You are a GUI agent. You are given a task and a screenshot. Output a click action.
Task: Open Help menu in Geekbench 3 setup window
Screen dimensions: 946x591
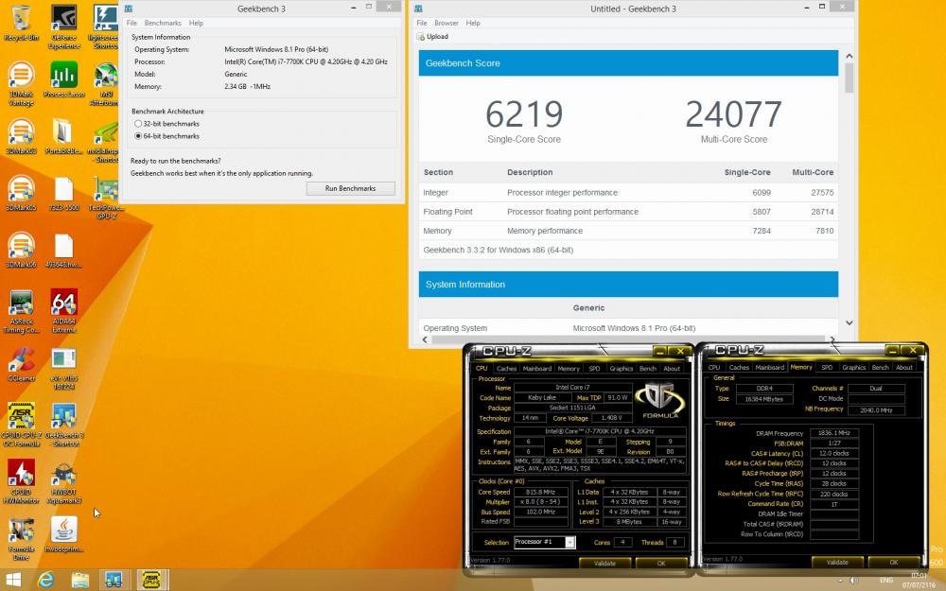(196, 23)
